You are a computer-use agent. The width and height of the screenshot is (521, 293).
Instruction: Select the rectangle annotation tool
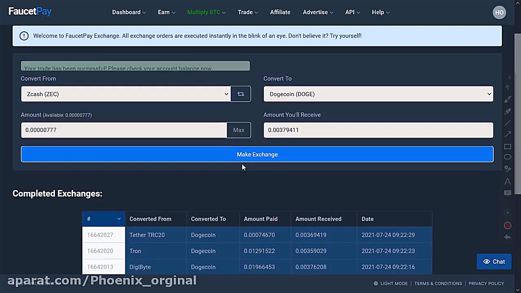point(508,146)
